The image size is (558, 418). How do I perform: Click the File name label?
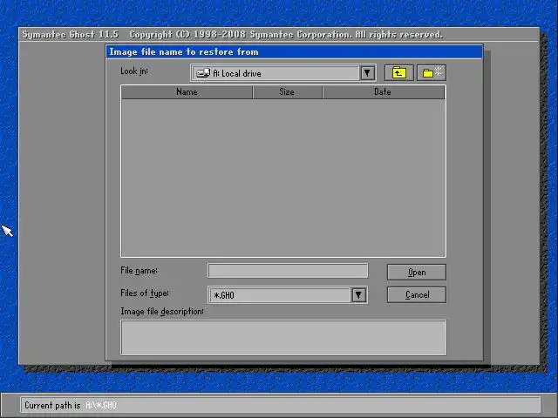pos(139,271)
